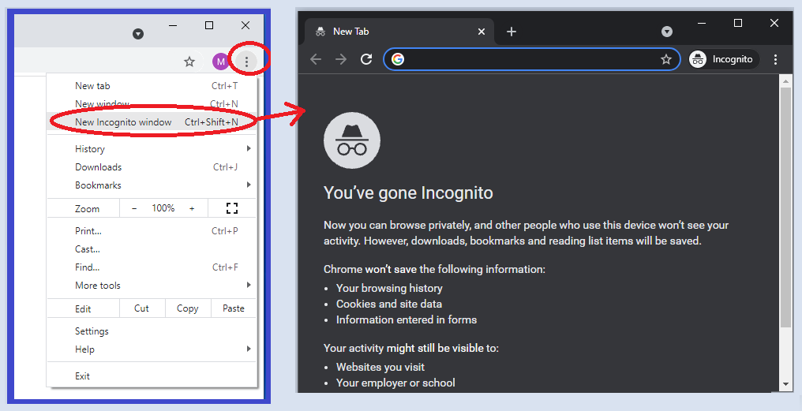Screen dimensions: 802x411
Task: Click scrollbar down arrow in Incognito window
Action: [x=785, y=384]
